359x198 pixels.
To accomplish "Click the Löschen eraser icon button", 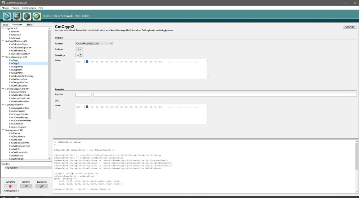I will [26, 186].
